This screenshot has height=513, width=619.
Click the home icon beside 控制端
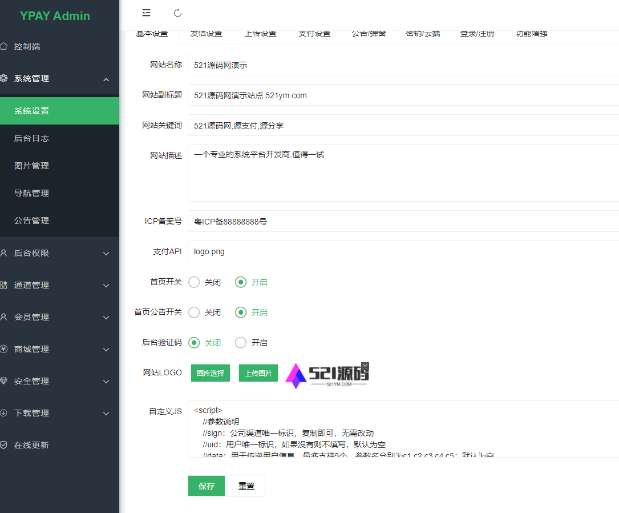[4, 46]
